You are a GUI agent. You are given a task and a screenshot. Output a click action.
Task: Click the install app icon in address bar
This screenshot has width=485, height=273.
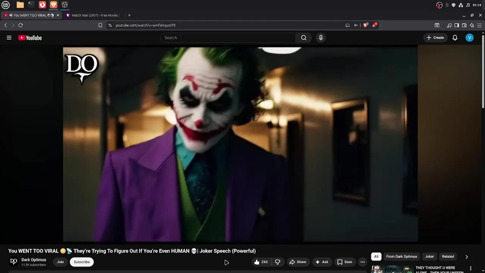347,25
